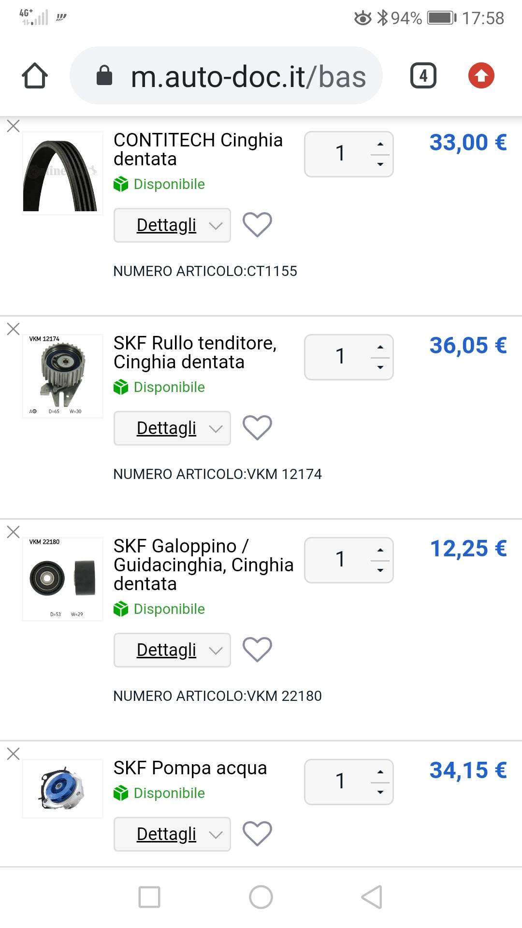
Task: Toggle wishlist heart for SKF Galoppino
Action: tap(257, 650)
